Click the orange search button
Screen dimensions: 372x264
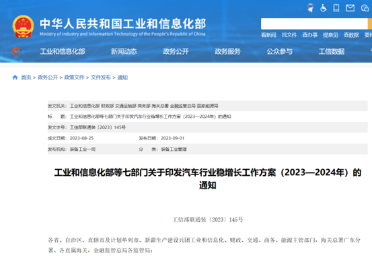point(370,24)
